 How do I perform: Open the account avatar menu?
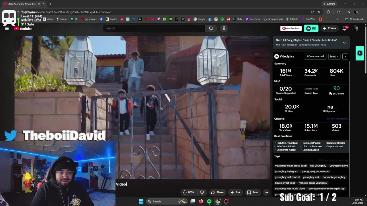point(356,28)
